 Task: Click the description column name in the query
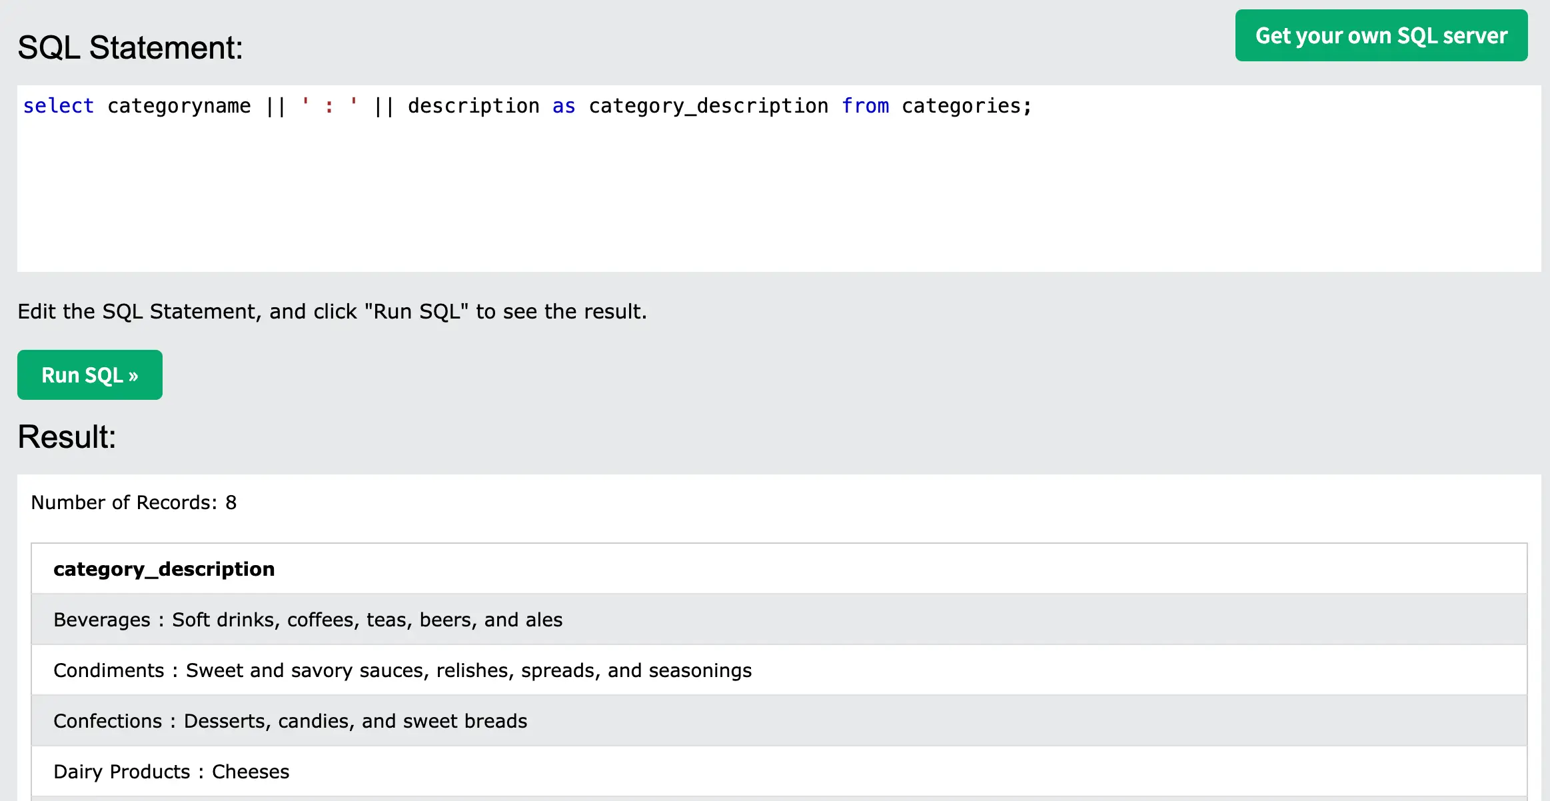(473, 107)
